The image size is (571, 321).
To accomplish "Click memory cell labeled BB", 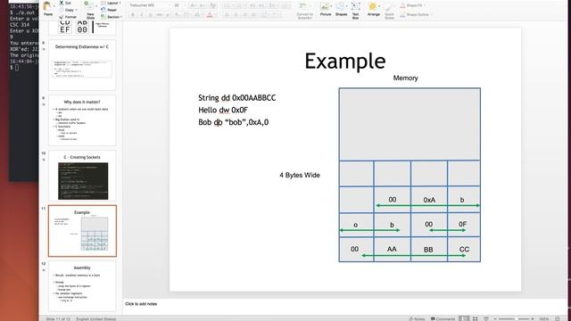I will 428,250.
